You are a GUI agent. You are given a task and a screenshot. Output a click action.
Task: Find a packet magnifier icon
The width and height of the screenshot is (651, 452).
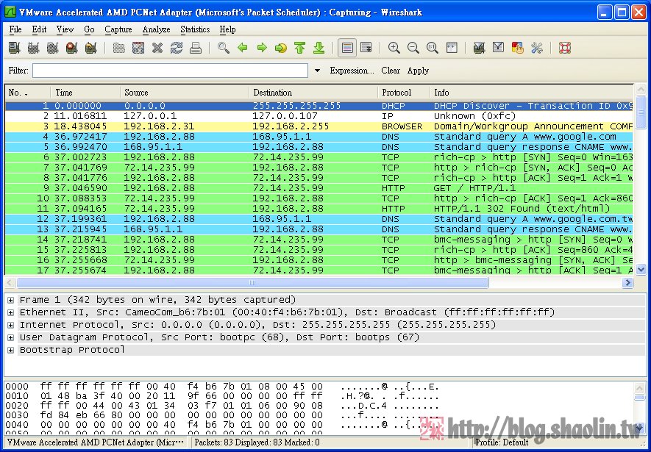click(x=224, y=48)
